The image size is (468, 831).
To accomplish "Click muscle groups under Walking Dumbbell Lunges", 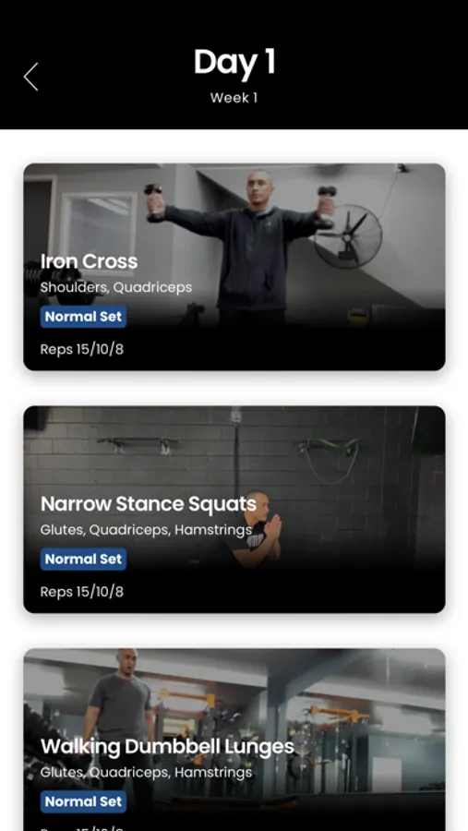I will [146, 773].
